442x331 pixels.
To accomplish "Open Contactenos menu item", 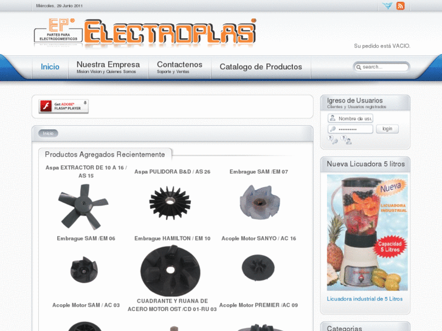I will pyautogui.click(x=179, y=67).
